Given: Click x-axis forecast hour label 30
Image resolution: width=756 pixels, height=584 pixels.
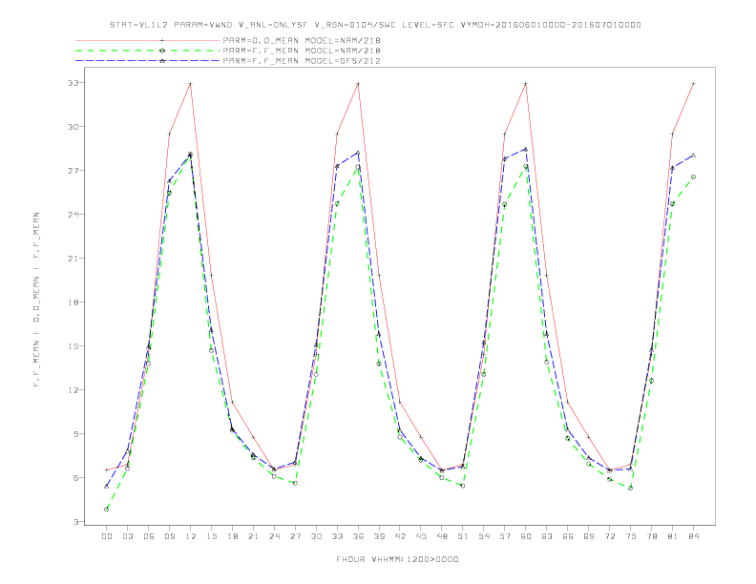Looking at the screenshot, I should click(316, 536).
